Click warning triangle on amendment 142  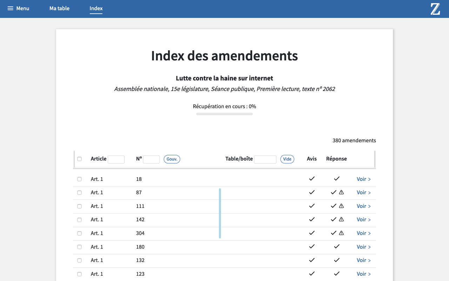[x=341, y=220]
